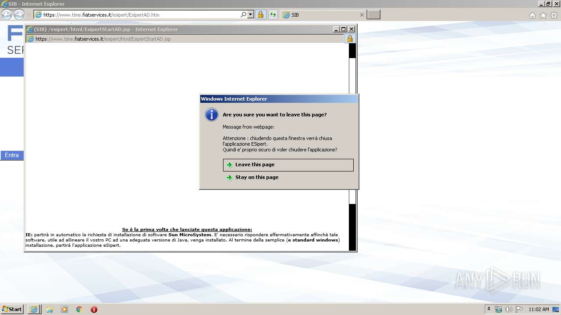Go forward with the browser Forward arrow
This screenshot has height=315, width=561.
click(x=19, y=14)
